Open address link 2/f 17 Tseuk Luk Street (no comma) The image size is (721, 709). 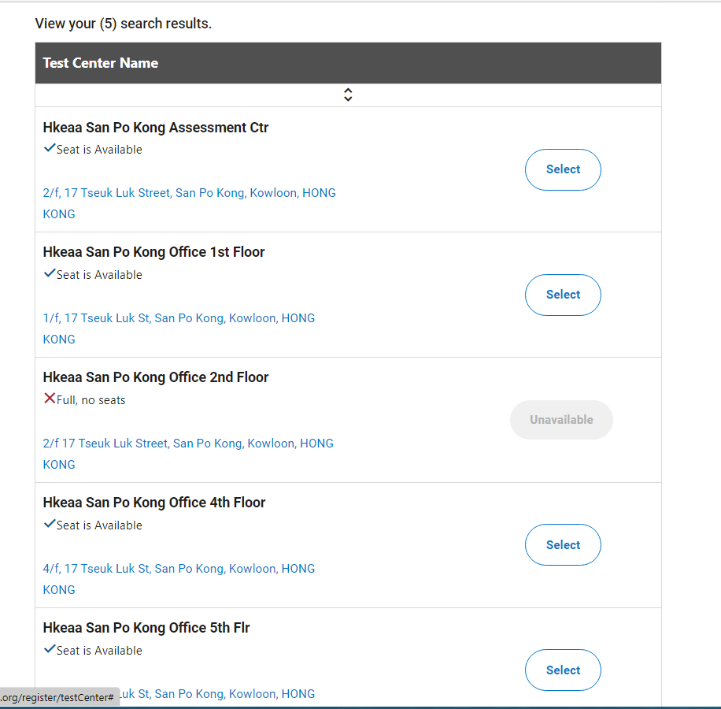188,454
